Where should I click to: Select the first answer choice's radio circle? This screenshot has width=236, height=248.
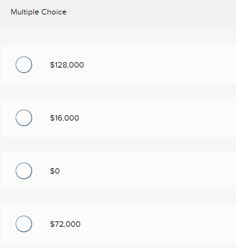[24, 65]
